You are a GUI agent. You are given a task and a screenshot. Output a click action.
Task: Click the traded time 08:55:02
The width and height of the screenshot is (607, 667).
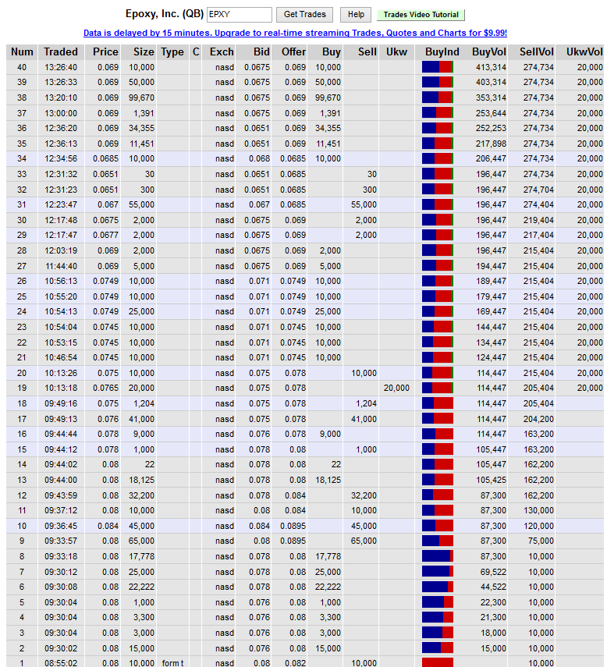click(x=61, y=663)
